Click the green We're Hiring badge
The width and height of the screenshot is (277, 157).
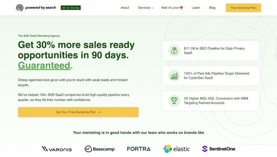tap(71, 8)
